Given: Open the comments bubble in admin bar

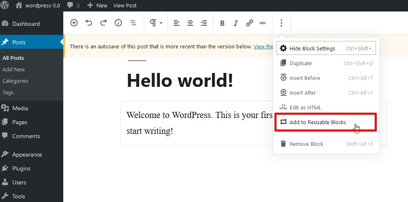Looking at the screenshot, I should (x=73, y=5).
